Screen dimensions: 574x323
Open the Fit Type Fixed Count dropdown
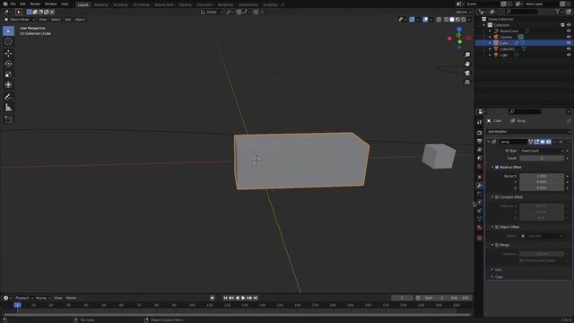coord(542,151)
